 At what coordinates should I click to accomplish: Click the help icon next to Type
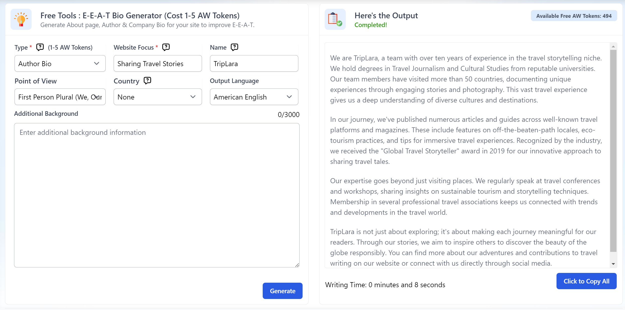coord(40,47)
